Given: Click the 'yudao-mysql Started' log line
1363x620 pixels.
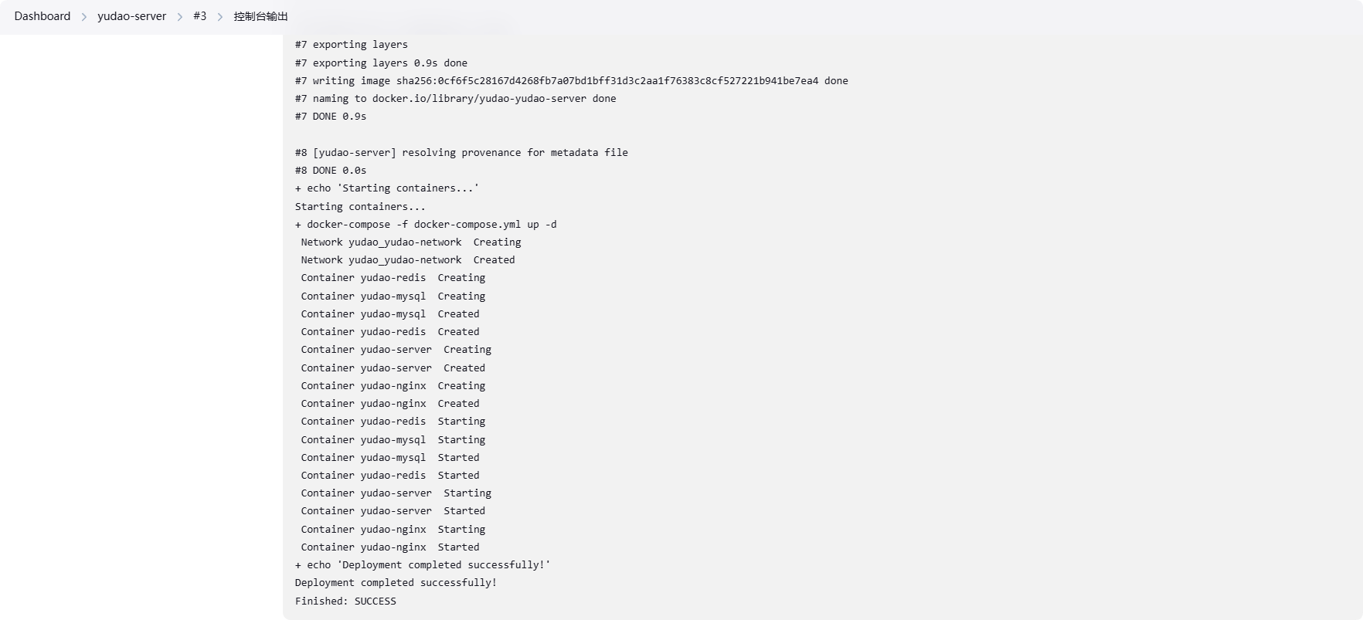Looking at the screenshot, I should 390,458.
